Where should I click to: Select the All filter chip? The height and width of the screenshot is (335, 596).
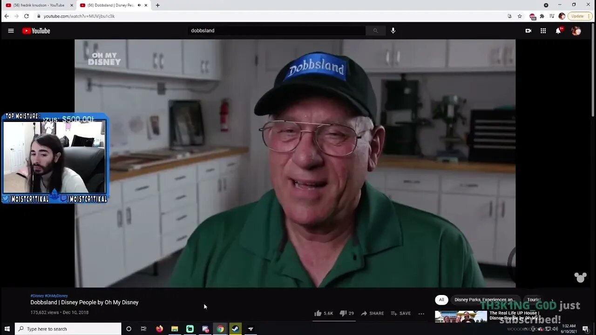[441, 300]
